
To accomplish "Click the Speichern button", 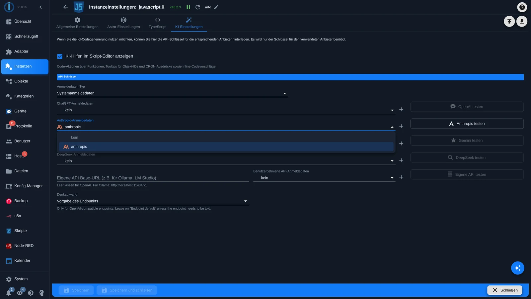I will point(76,290).
